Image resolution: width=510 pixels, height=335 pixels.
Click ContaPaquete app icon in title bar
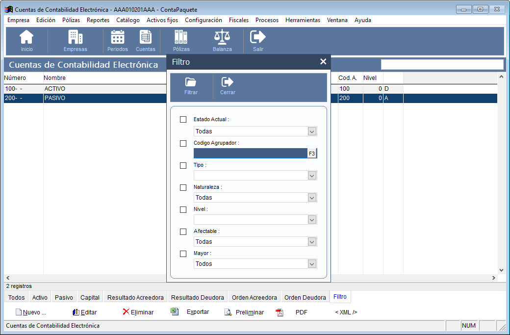click(x=9, y=9)
